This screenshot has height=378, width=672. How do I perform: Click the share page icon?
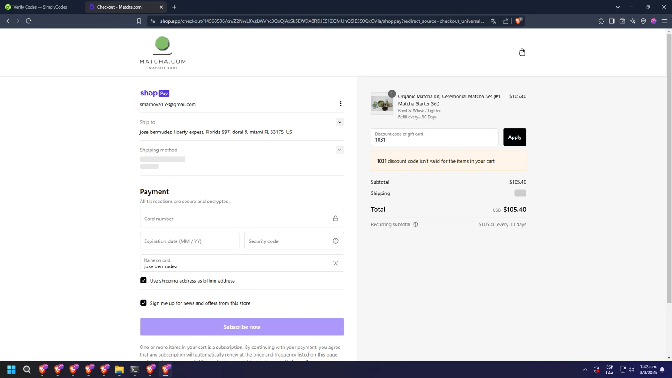pyautogui.click(x=505, y=21)
